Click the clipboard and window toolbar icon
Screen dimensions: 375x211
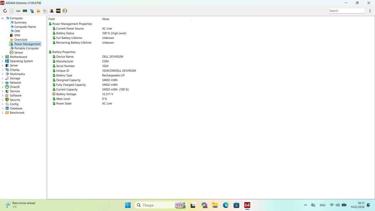[x=45, y=11]
